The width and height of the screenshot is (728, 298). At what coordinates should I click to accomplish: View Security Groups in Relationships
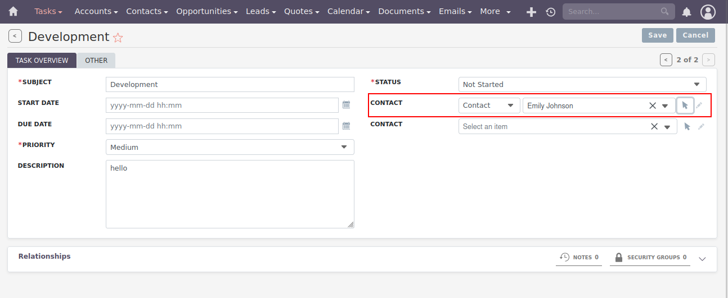[x=650, y=258]
